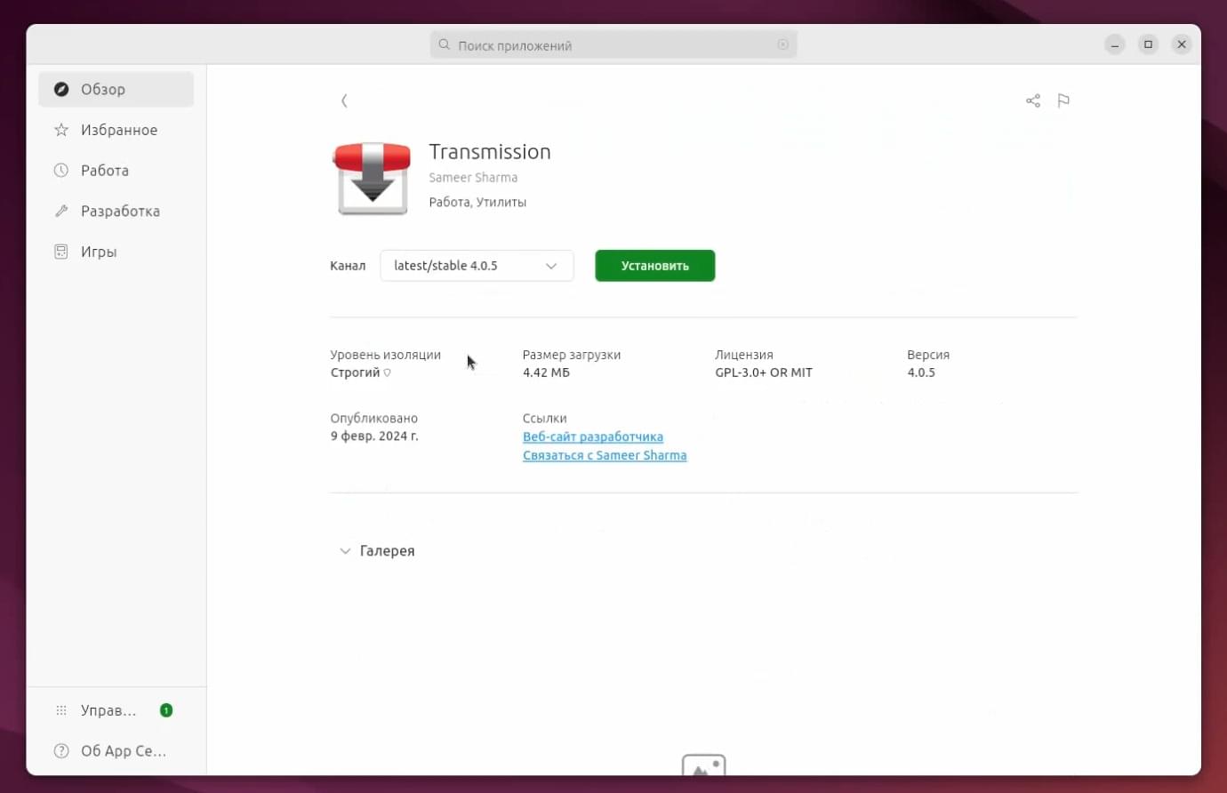Open the Канал channel dropdown
Viewport: 1227px width, 793px height.
tap(477, 266)
